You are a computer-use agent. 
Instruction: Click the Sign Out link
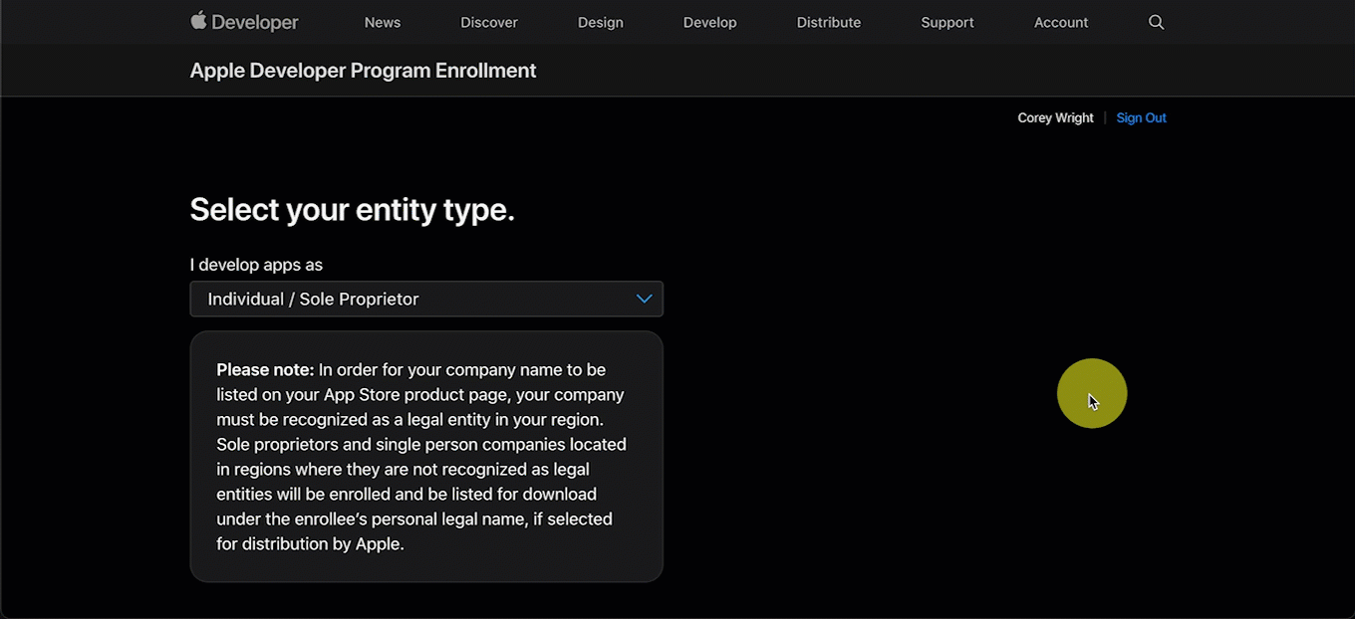[x=1141, y=117]
